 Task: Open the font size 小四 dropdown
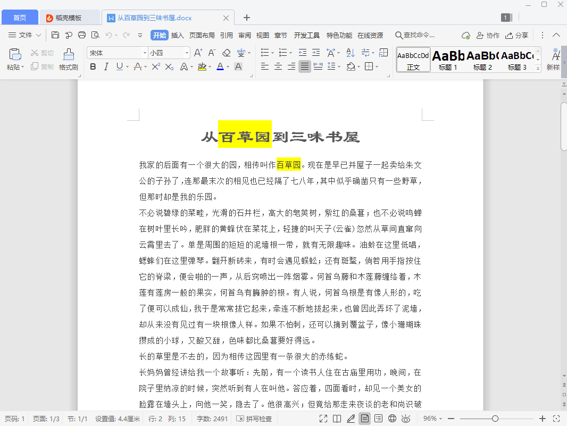[x=187, y=53]
